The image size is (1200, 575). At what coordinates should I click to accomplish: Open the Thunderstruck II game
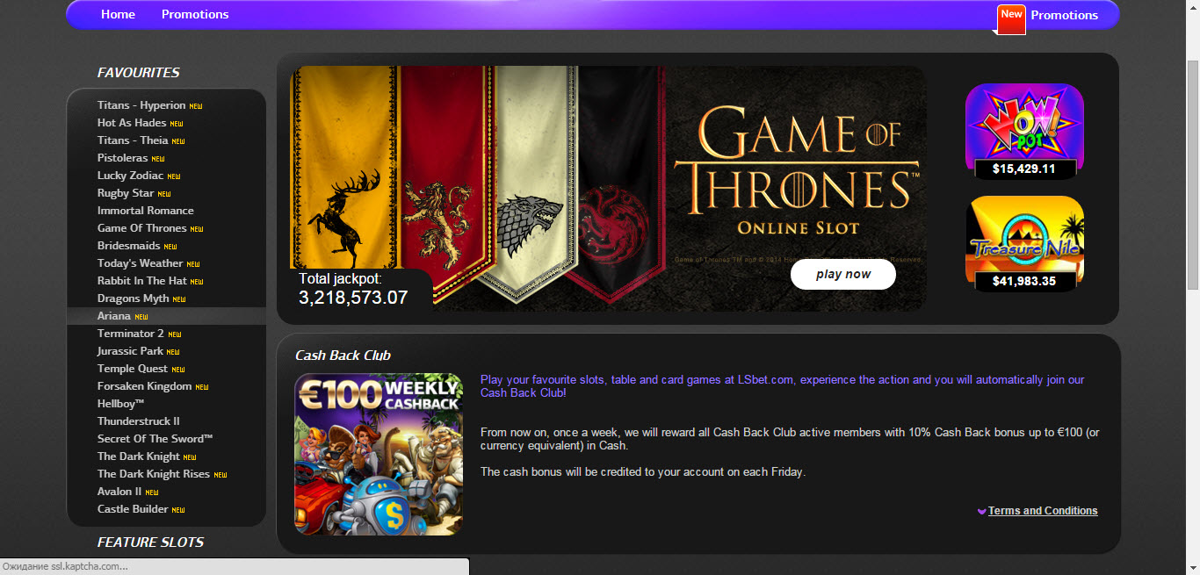tap(139, 421)
